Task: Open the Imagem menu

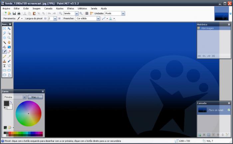Action: (x=36, y=8)
